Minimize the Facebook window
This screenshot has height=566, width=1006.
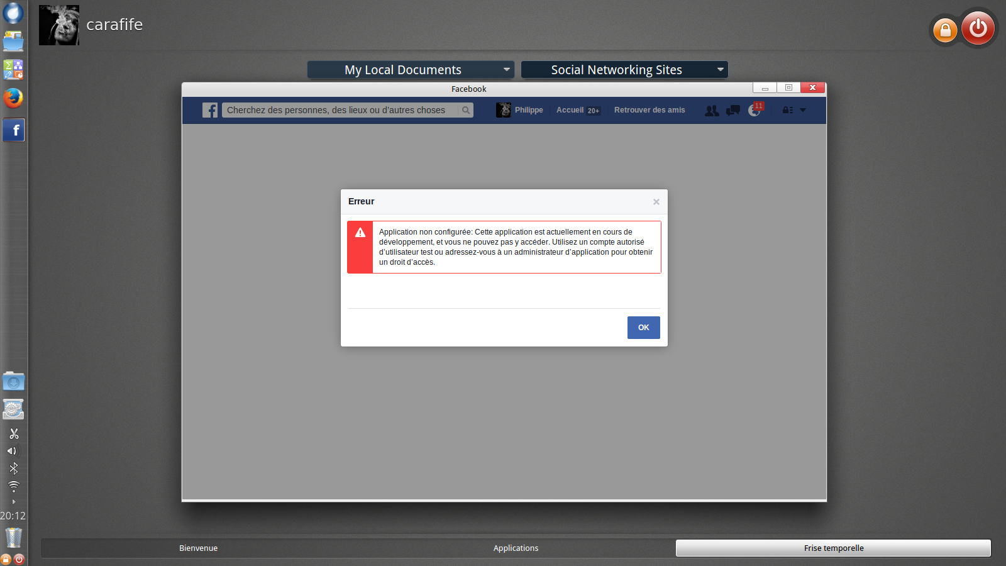[765, 88]
